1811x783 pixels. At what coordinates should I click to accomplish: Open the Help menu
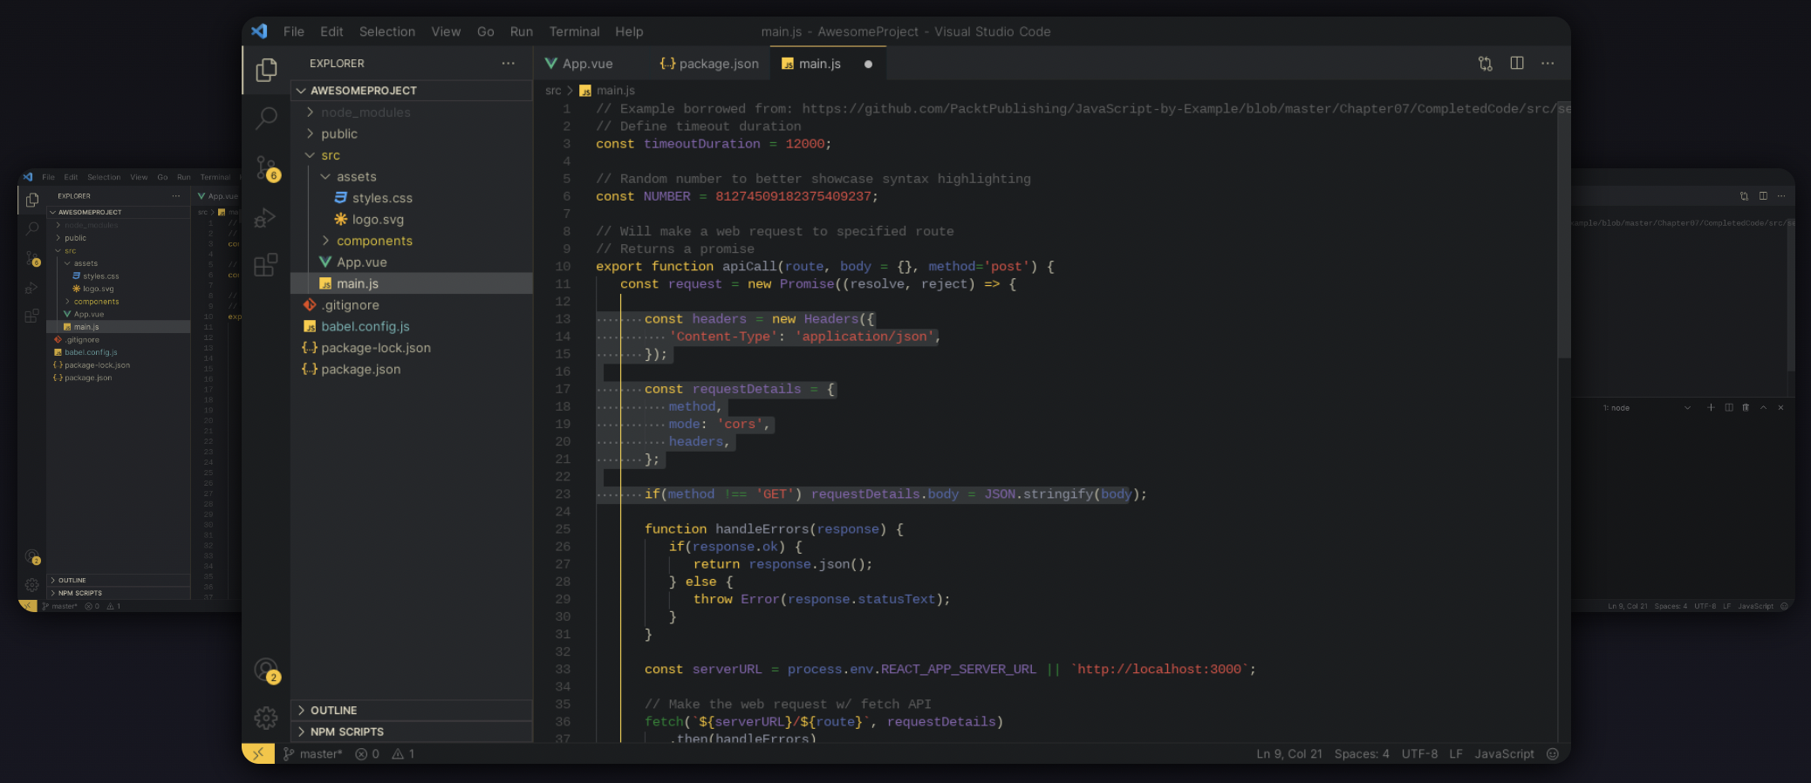click(629, 31)
